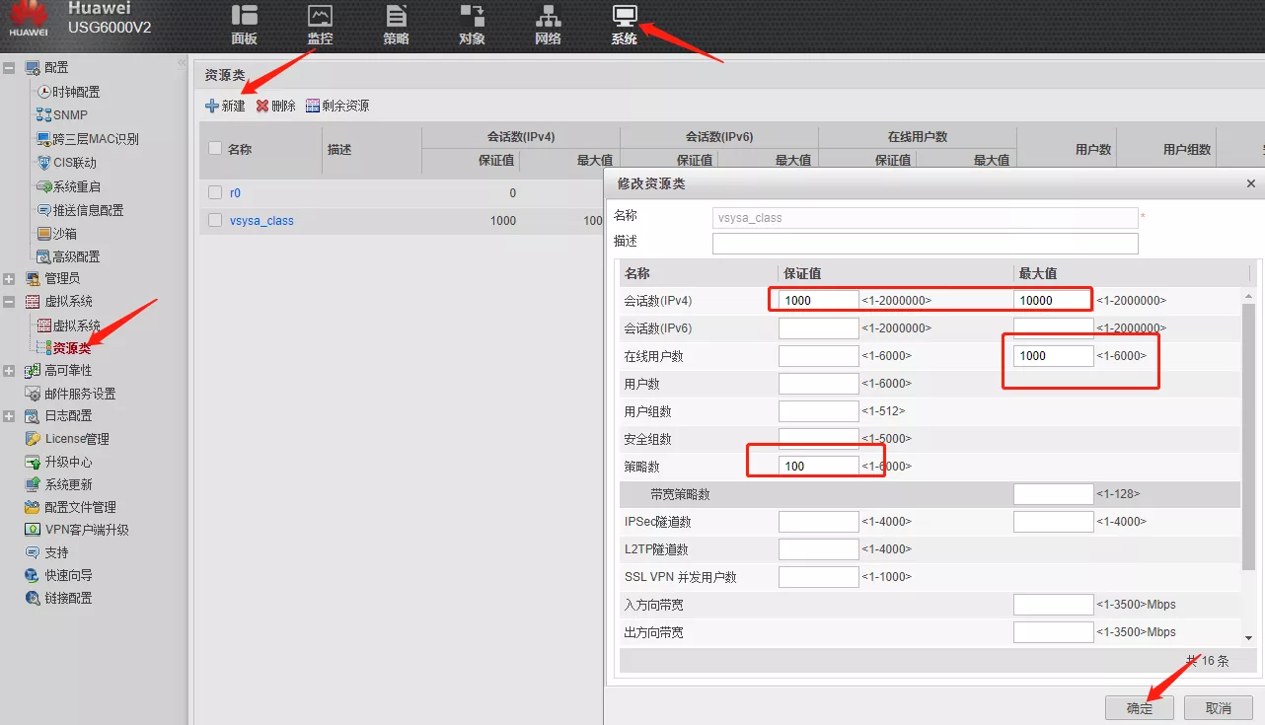This screenshot has width=1265, height=725.
Task: Expand the 管理员 tree node
Action: 9,279
